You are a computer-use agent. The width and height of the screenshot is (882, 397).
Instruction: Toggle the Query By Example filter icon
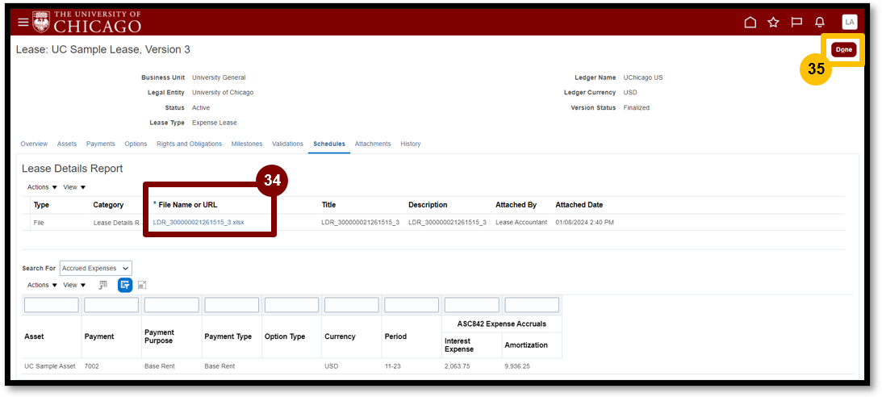coord(125,285)
